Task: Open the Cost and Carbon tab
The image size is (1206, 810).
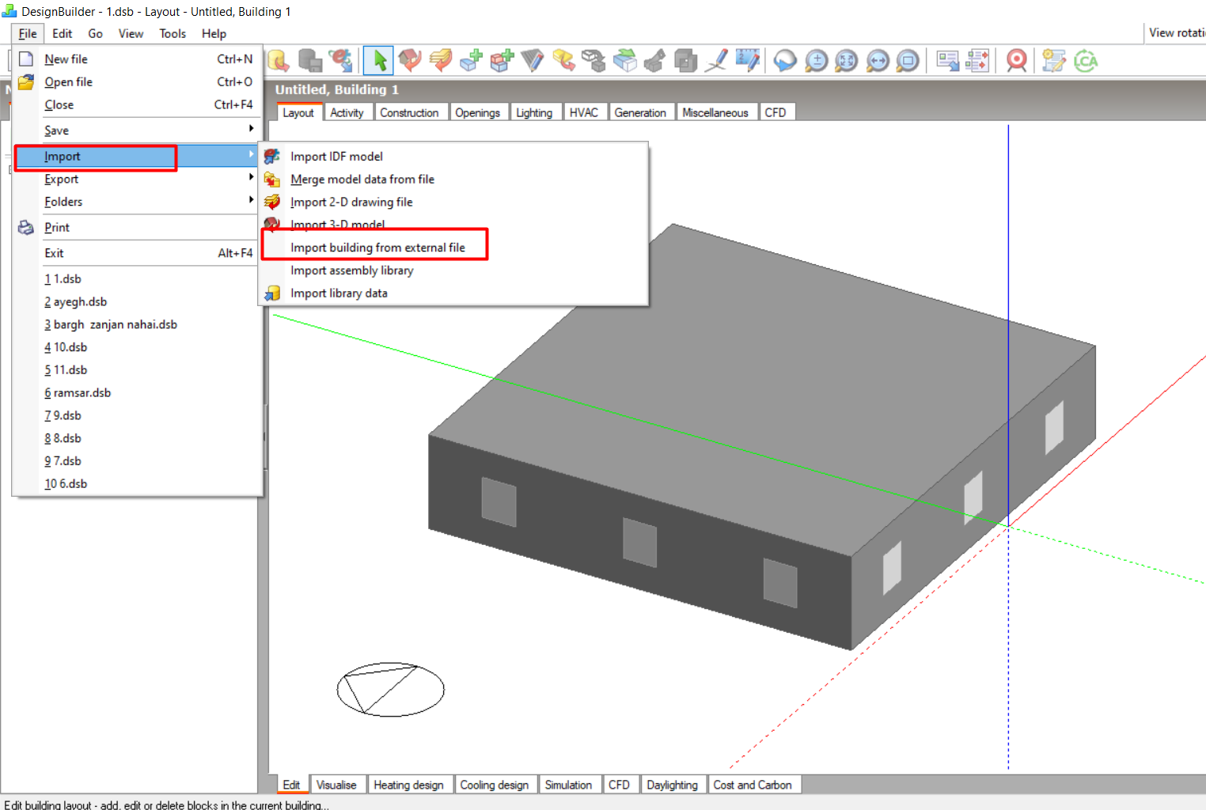Action: point(753,785)
